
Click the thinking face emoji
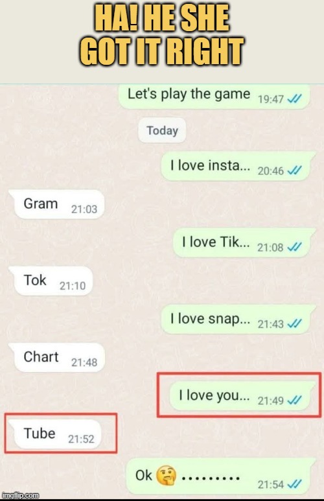coord(166,476)
